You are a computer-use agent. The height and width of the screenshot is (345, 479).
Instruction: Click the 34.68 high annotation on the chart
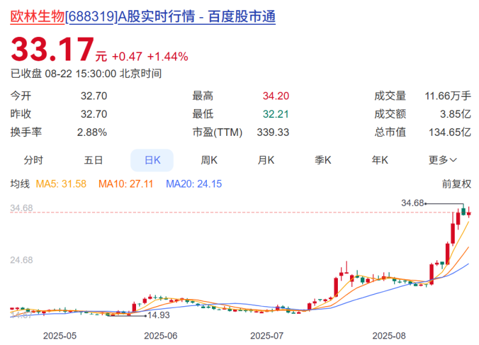[x=413, y=203]
